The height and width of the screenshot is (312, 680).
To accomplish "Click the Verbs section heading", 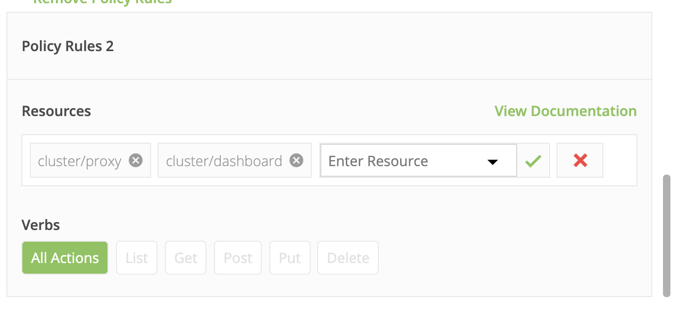I will (x=41, y=225).
